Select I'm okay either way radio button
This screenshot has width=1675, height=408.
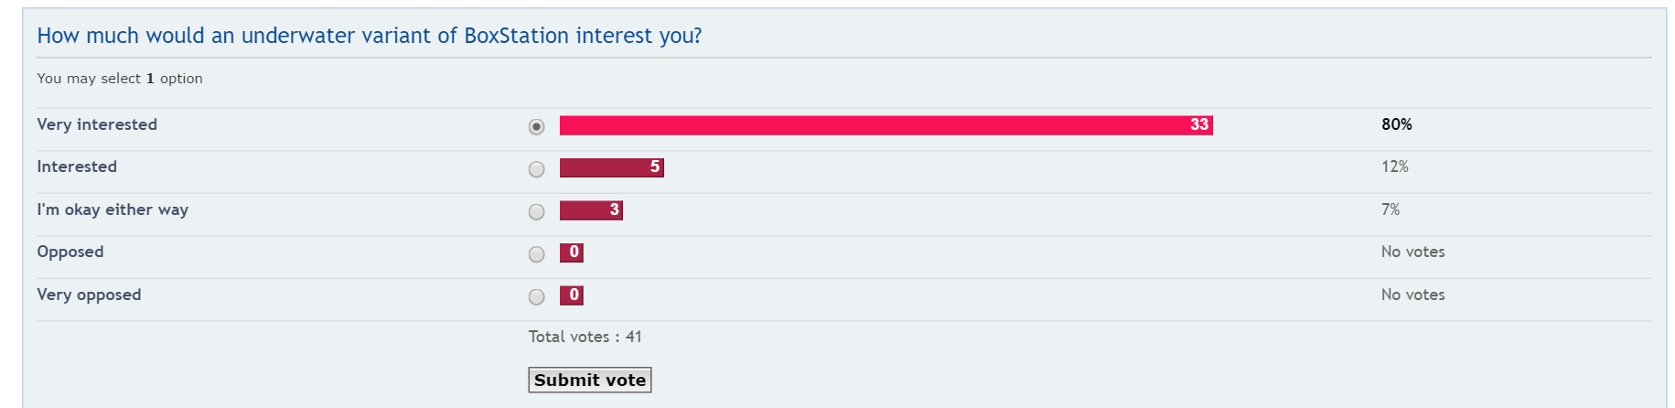tap(537, 211)
